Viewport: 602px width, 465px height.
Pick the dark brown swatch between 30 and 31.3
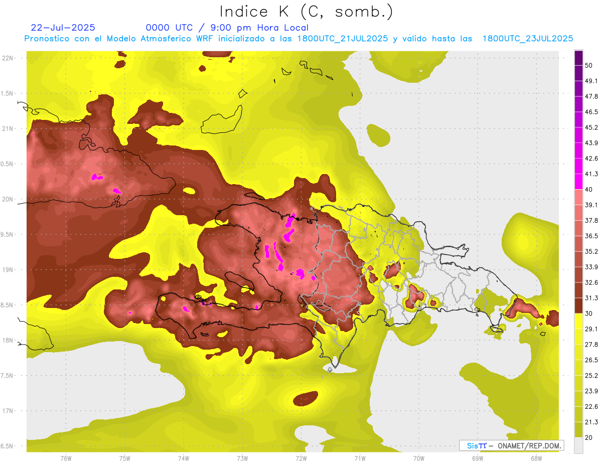(578, 305)
